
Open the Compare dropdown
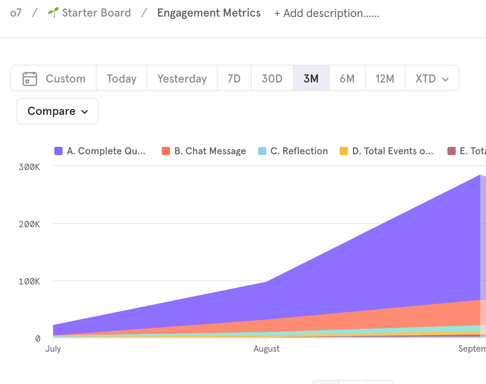pyautogui.click(x=58, y=111)
